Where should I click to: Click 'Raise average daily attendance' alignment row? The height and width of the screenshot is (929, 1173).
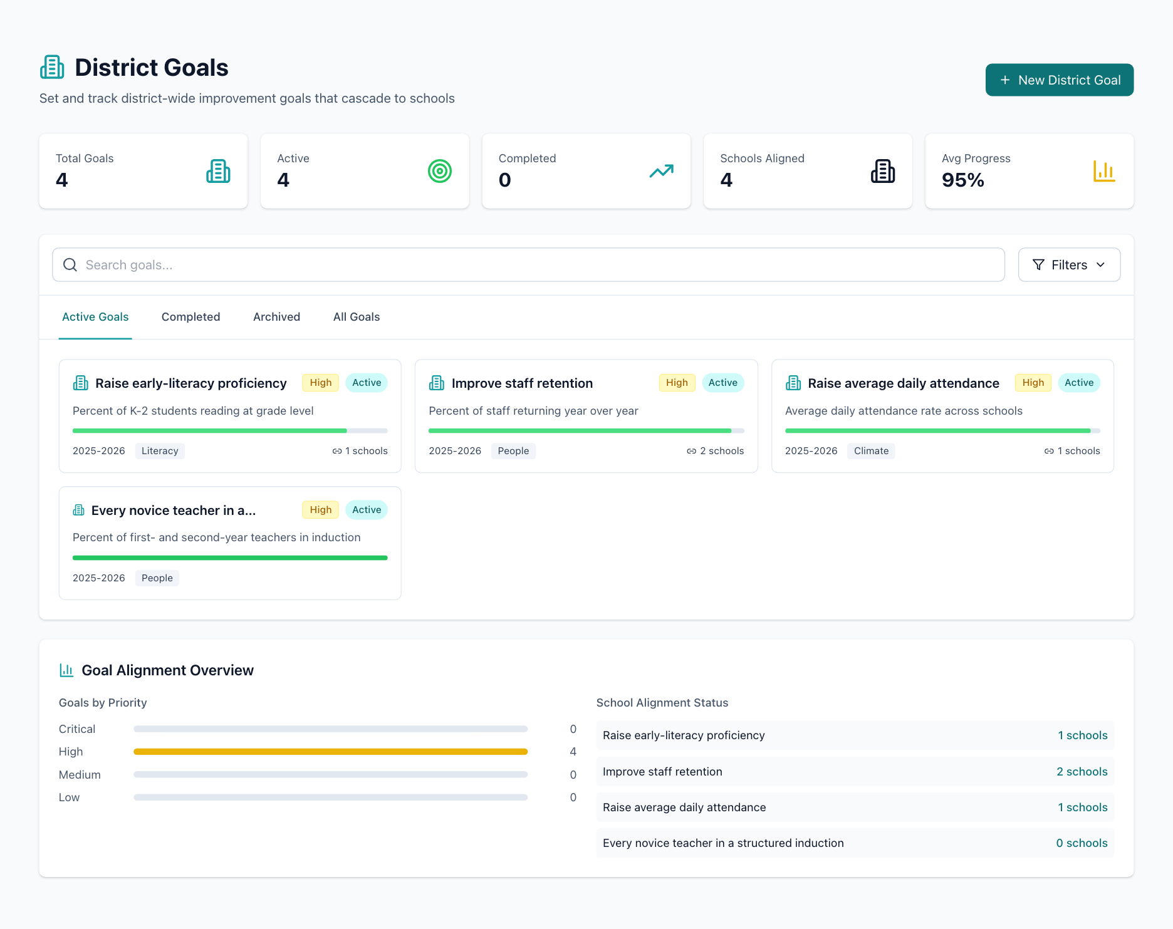click(855, 807)
